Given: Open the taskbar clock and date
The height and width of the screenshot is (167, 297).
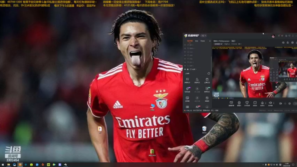Looking at the screenshot, I should [x=286, y=164].
